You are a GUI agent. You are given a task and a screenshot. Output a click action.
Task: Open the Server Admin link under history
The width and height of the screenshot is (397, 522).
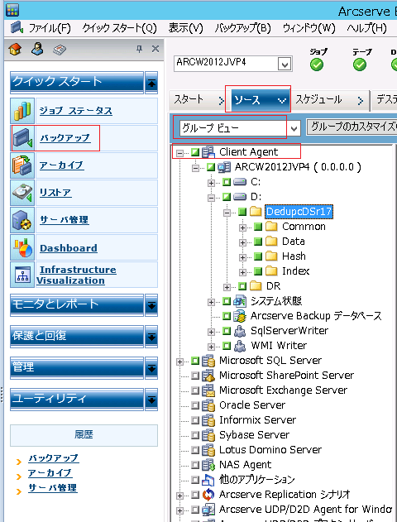coord(53,488)
